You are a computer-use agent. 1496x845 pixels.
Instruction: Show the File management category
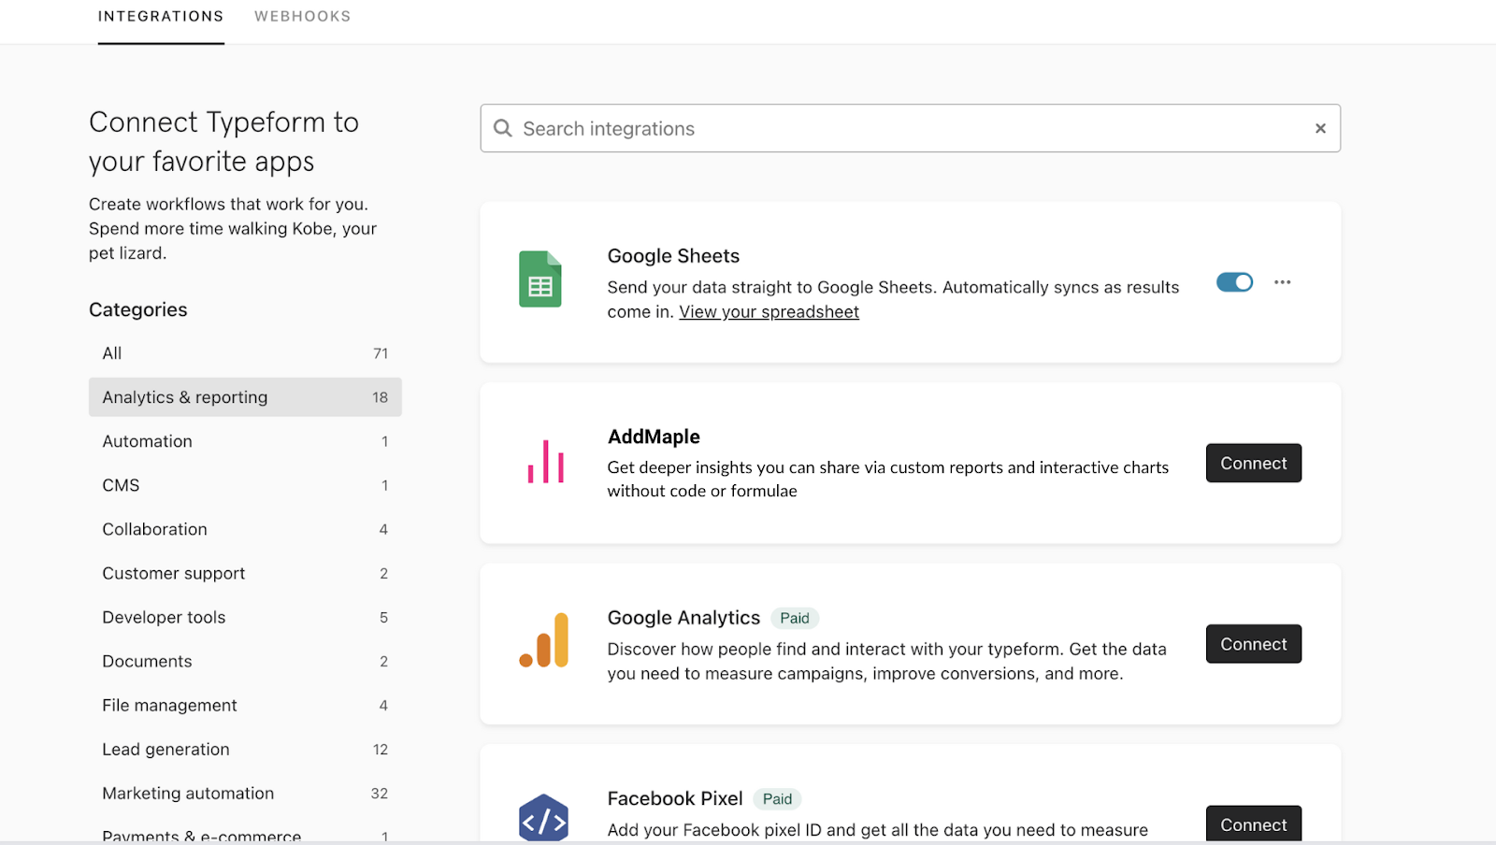point(245,705)
